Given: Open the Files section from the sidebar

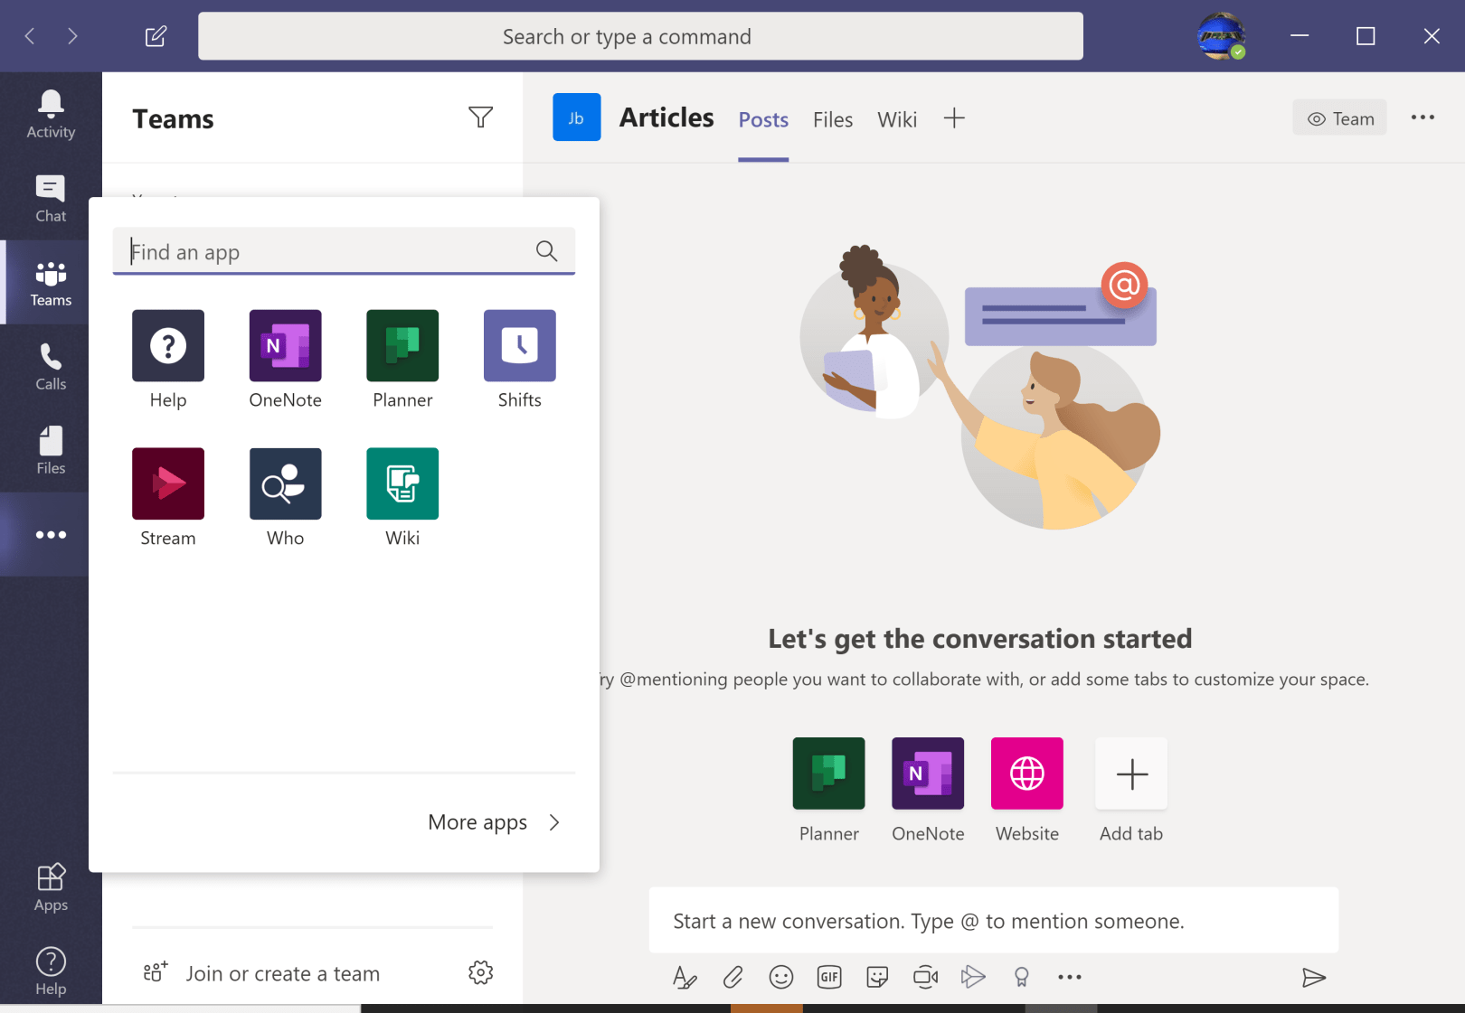Looking at the screenshot, I should coord(50,448).
